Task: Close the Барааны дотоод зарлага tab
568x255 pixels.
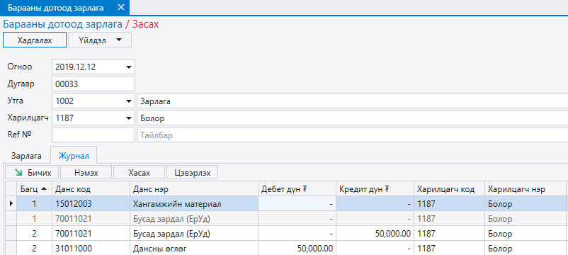Action: click(x=121, y=7)
